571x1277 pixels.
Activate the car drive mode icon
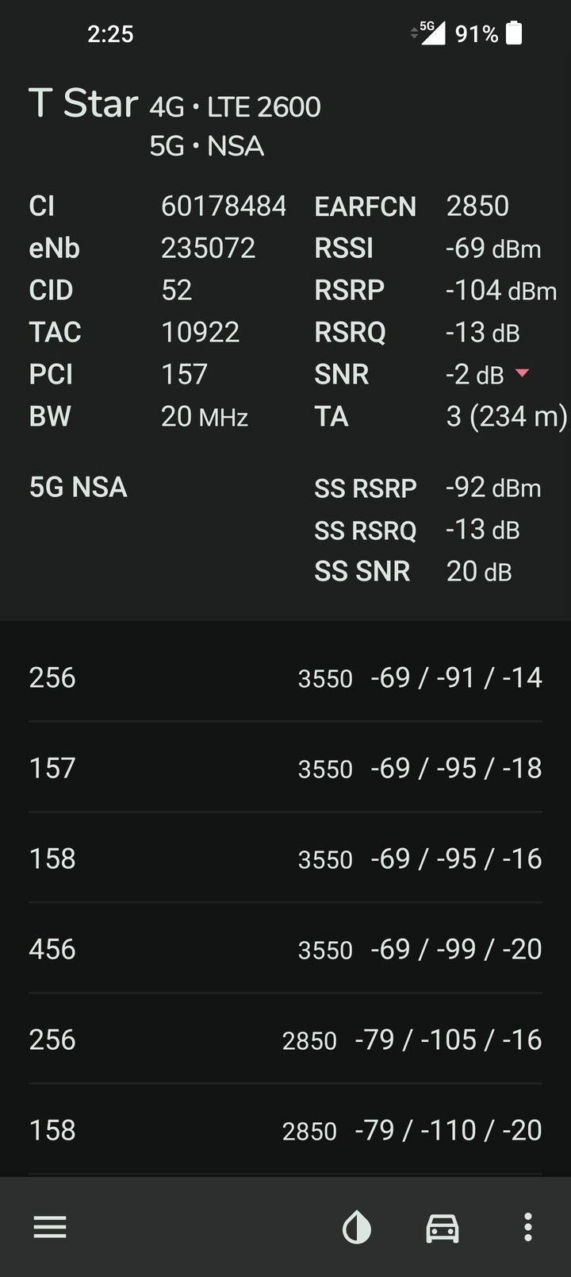point(443,1227)
